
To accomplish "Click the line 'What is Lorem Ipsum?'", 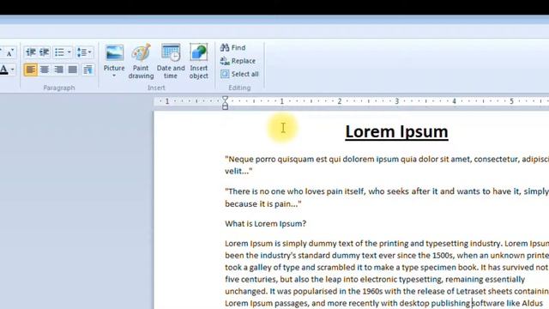I will pyautogui.click(x=265, y=223).
